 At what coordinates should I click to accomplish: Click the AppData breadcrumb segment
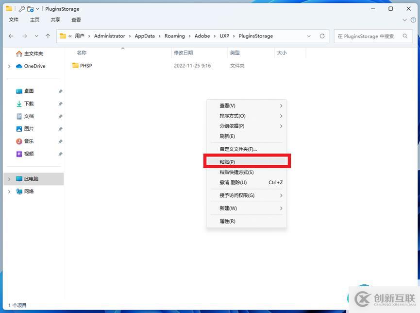coord(145,36)
